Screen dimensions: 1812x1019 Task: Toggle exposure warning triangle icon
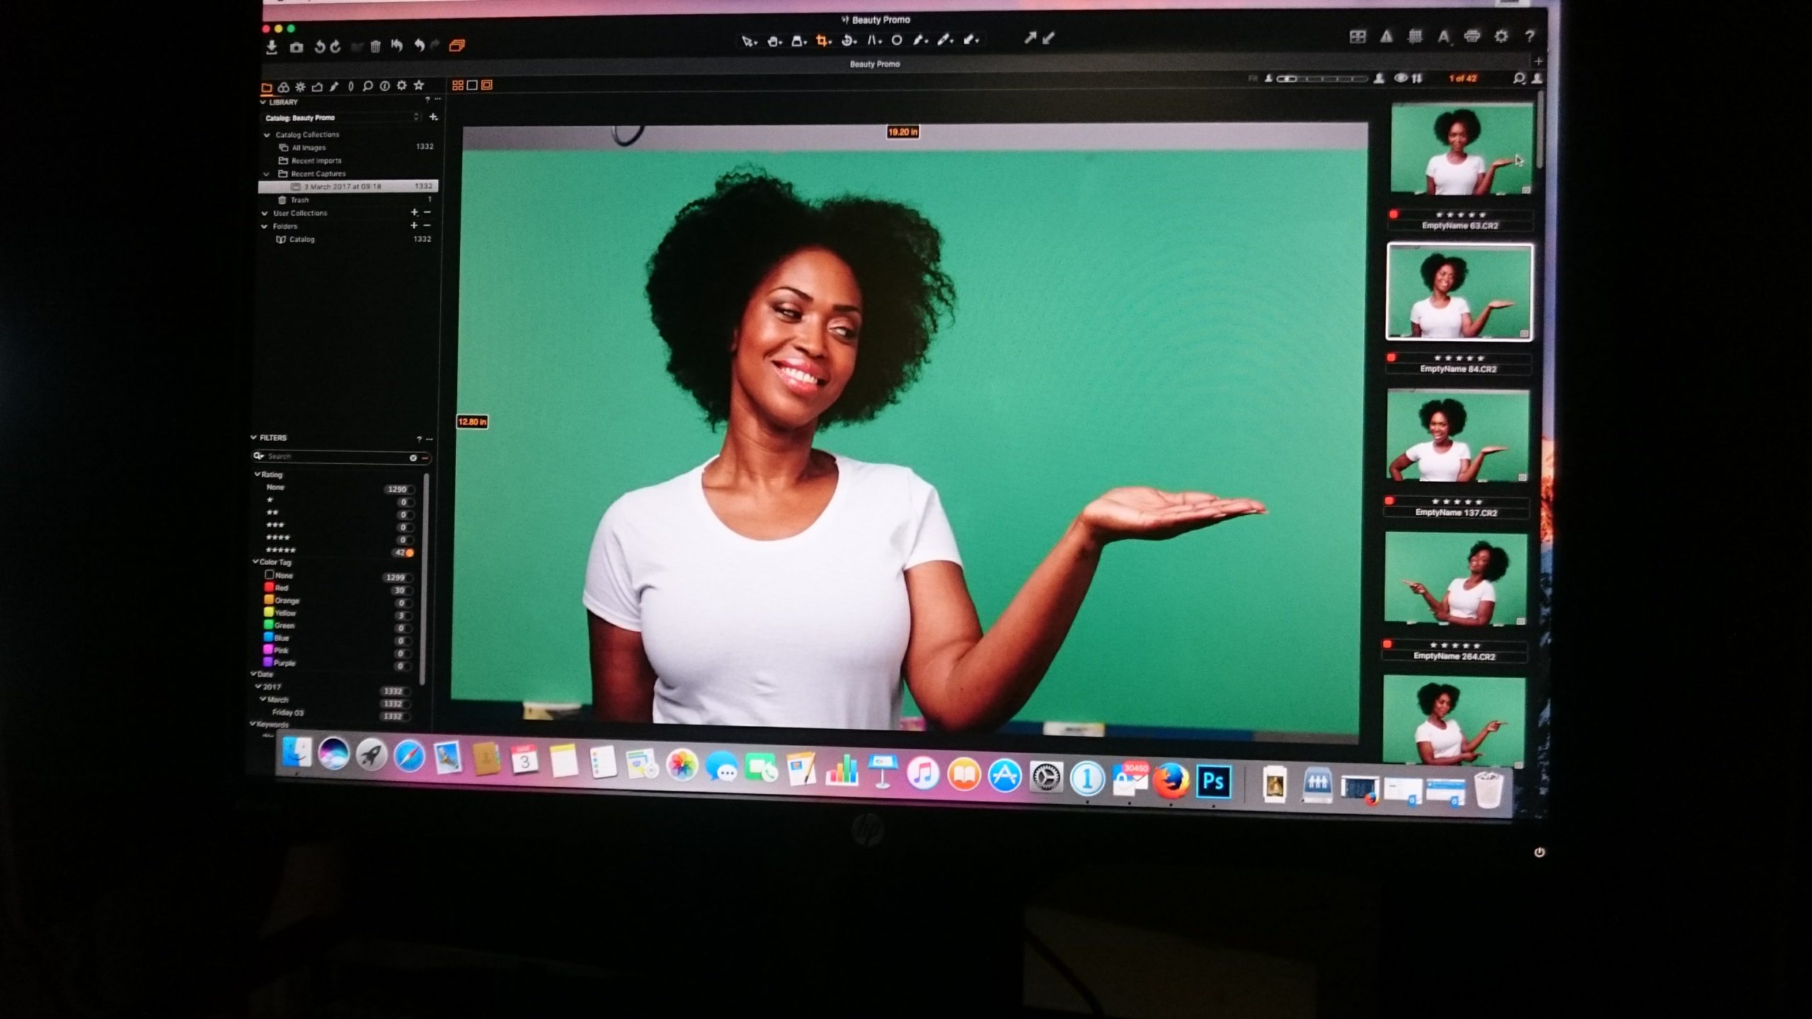point(1386,37)
